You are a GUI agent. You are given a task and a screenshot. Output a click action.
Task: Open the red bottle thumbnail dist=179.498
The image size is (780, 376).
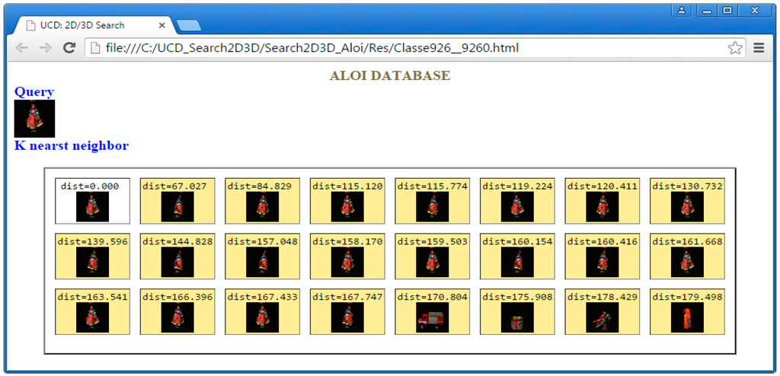(688, 317)
